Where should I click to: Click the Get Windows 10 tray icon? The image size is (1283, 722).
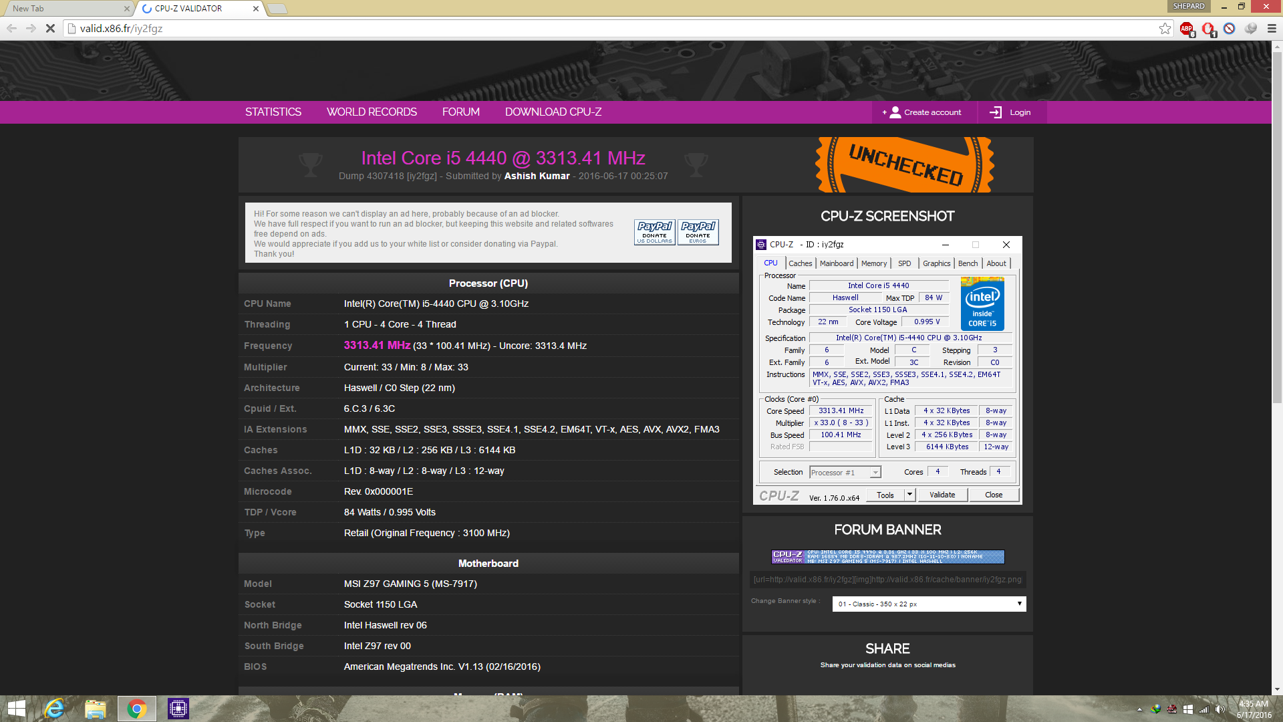[x=1188, y=709]
